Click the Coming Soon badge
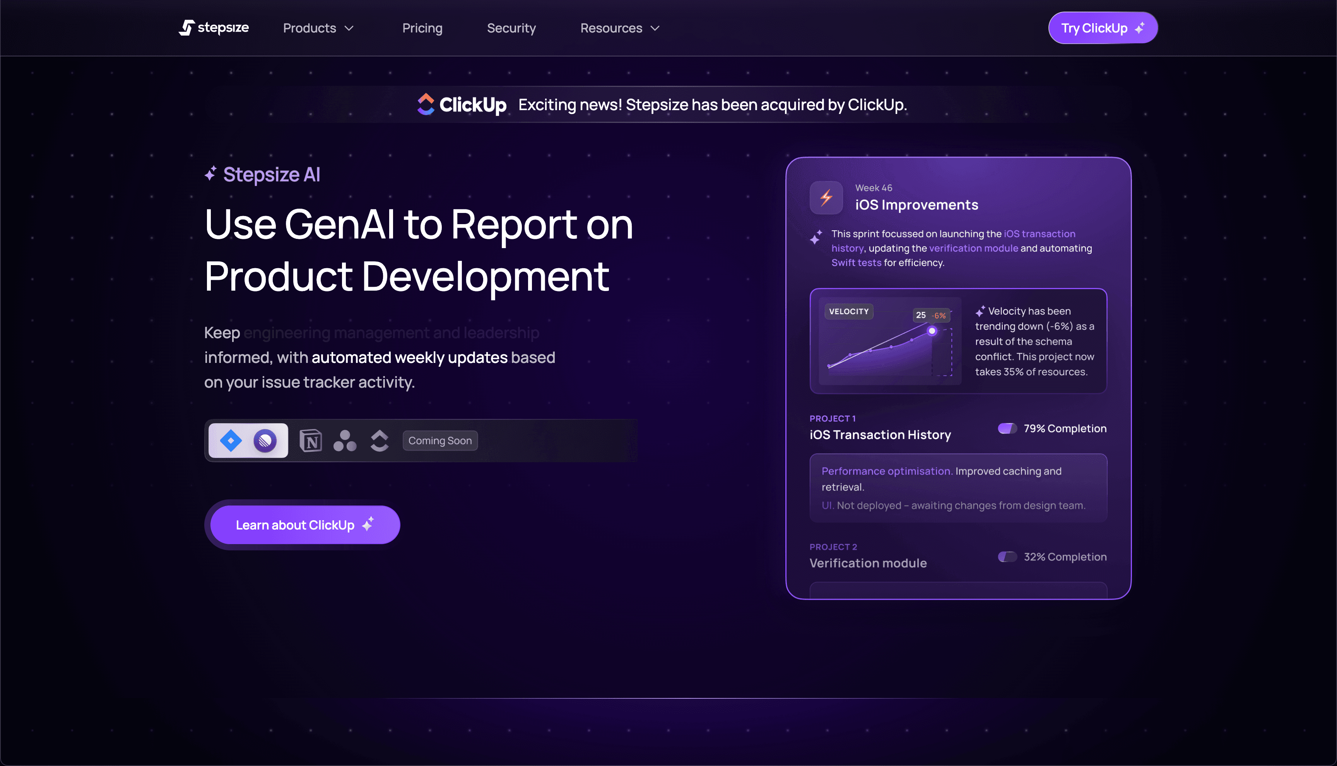The width and height of the screenshot is (1337, 766). coord(440,440)
